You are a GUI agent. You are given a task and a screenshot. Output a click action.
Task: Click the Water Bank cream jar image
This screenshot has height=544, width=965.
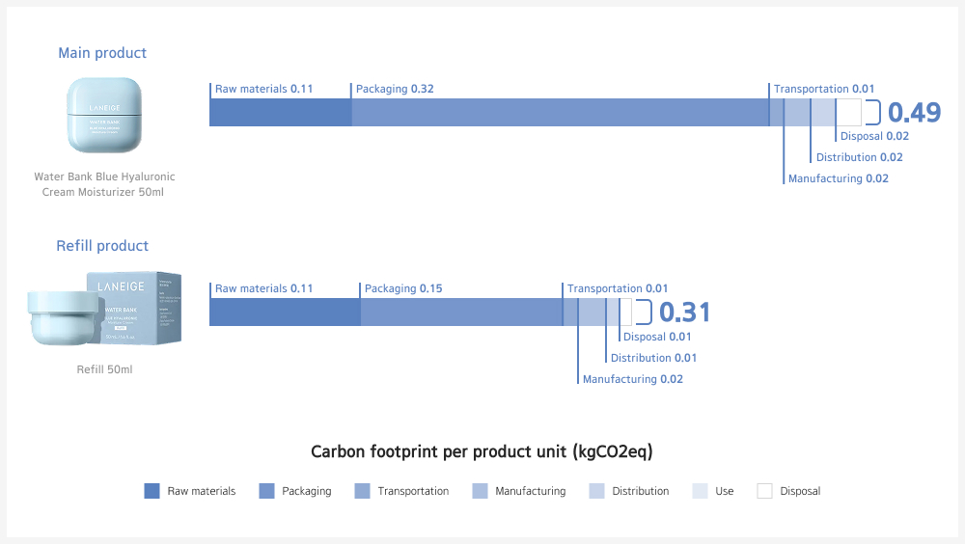(104, 115)
